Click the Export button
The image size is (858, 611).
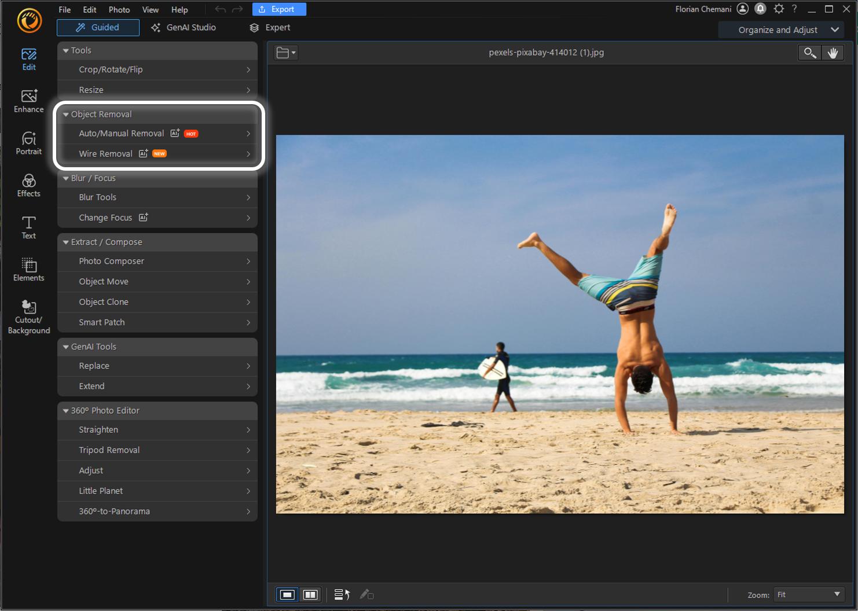pos(279,9)
